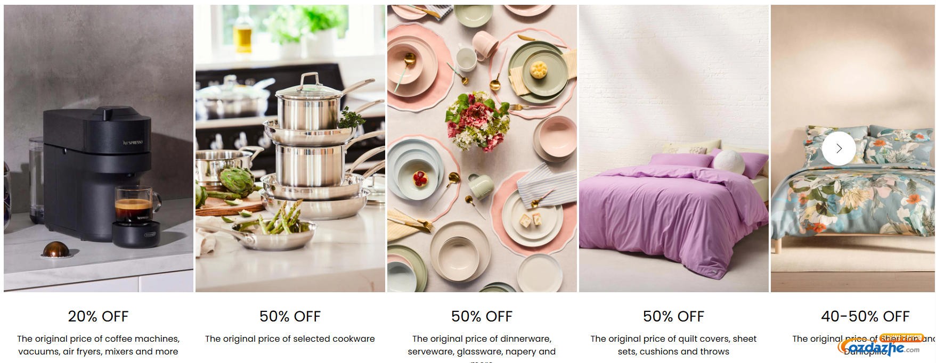Click the next carousel arrow button
Viewport: 936px width, 363px height.
pos(839,148)
